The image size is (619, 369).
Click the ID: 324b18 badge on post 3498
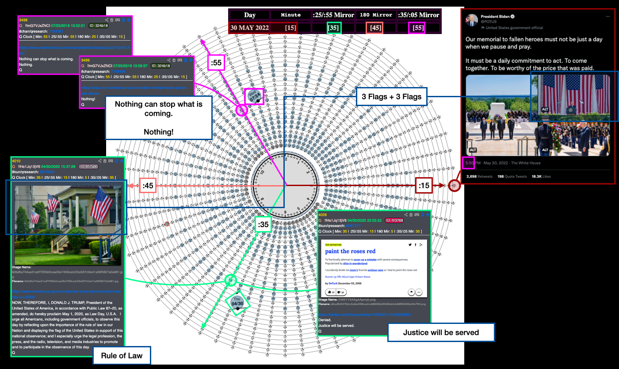coord(99,26)
